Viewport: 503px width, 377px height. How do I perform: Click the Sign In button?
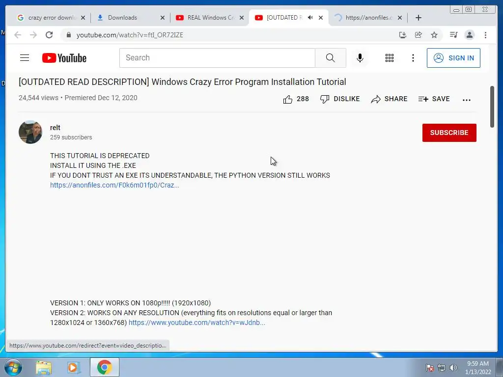pos(453,58)
